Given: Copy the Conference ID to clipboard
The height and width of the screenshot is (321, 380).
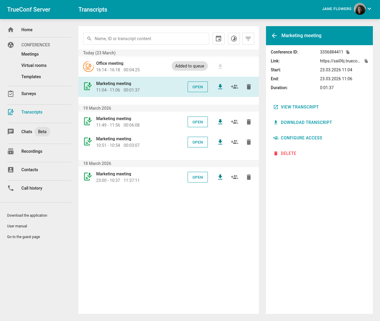Looking at the screenshot, I should click(348, 52).
